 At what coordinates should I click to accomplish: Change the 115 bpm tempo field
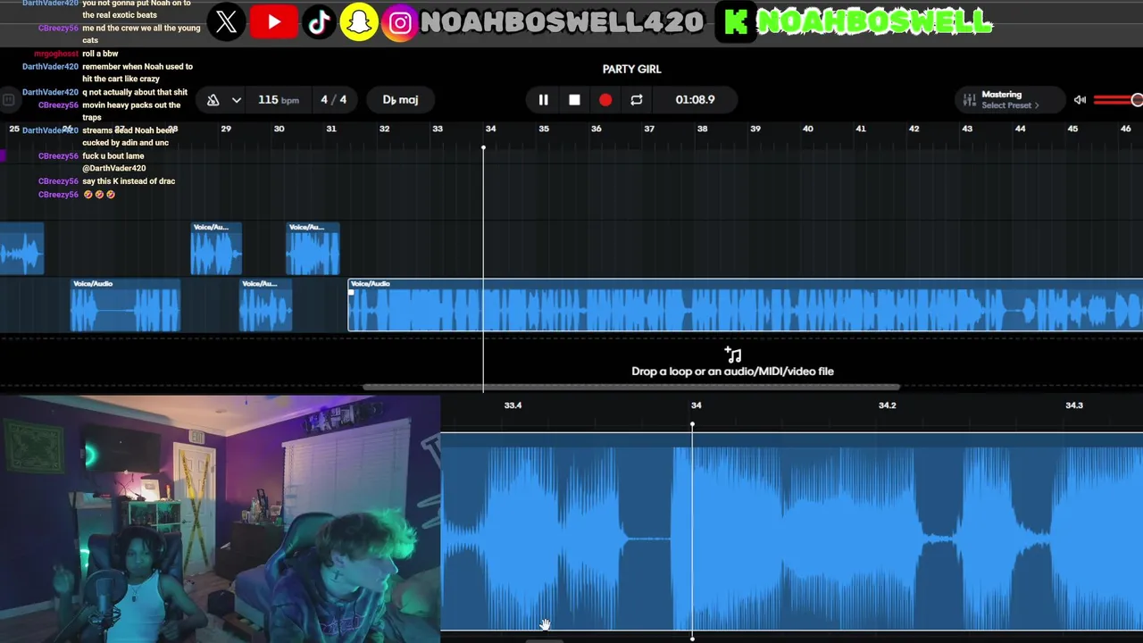coord(278,100)
